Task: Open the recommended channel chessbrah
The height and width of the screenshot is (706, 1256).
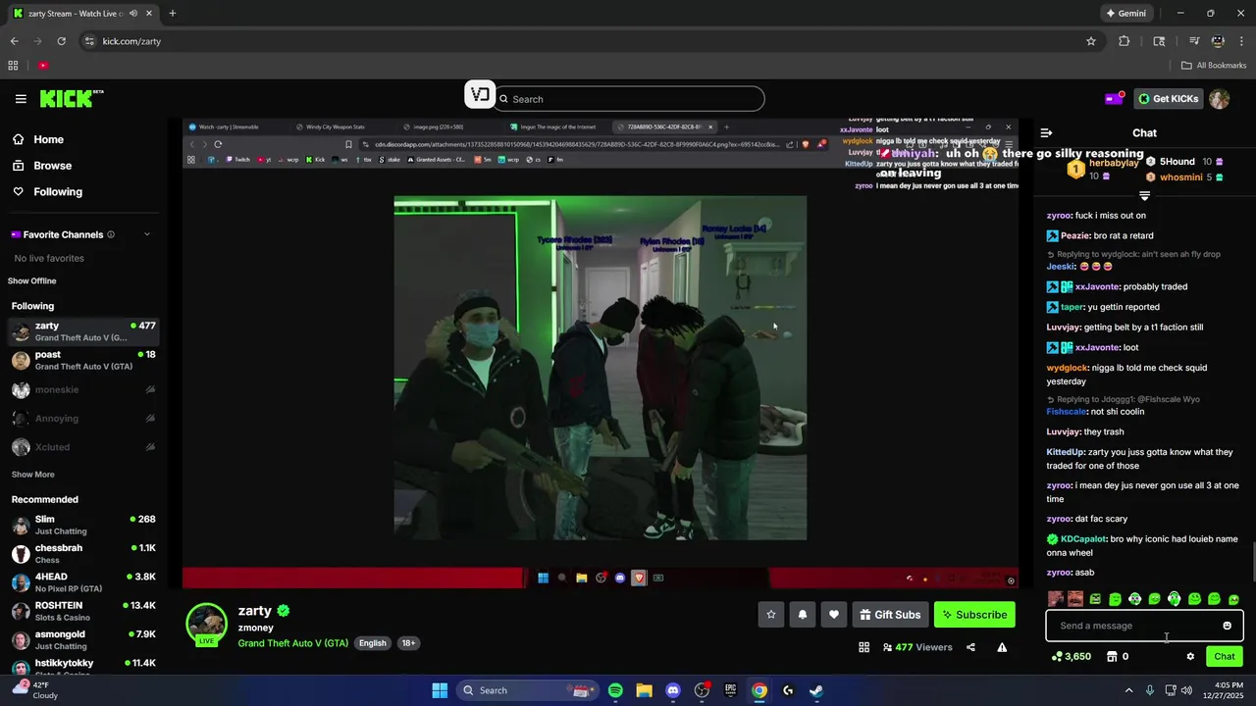Action: click(x=83, y=554)
